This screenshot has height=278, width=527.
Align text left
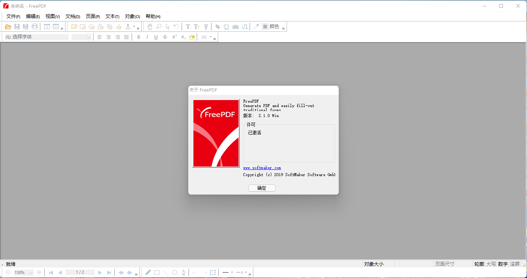[100, 37]
